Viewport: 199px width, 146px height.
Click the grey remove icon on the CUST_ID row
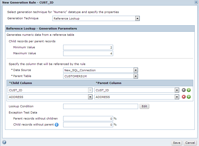click(x=184, y=90)
